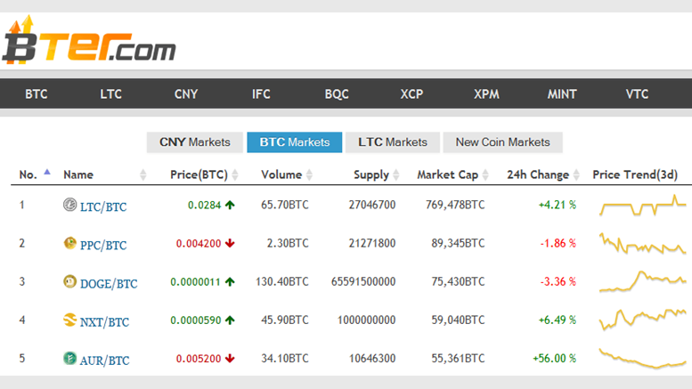The image size is (692, 389).
Task: Click the +56.00 % change value
Action: [555, 358]
